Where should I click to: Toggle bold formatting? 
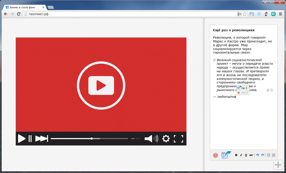(x=236, y=155)
